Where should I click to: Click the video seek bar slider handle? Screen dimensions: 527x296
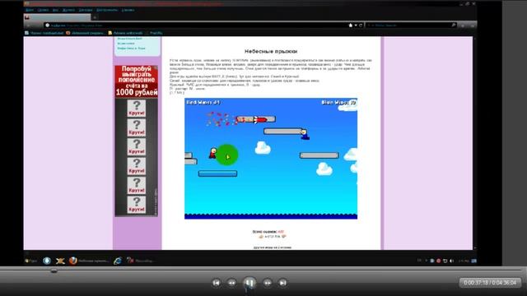point(54,271)
